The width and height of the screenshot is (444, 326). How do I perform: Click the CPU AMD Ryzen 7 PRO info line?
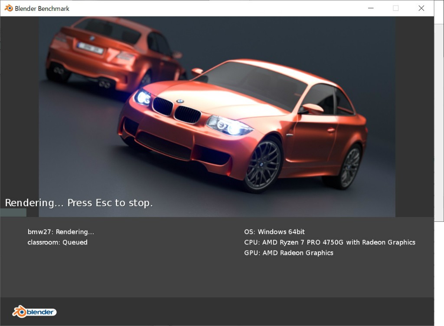330,242
